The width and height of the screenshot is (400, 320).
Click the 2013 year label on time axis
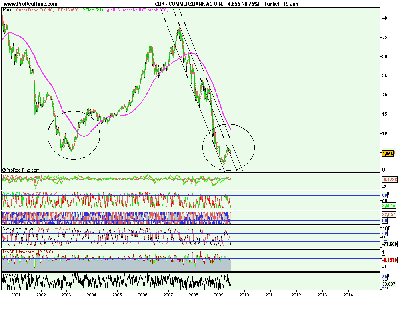[x=322, y=295]
